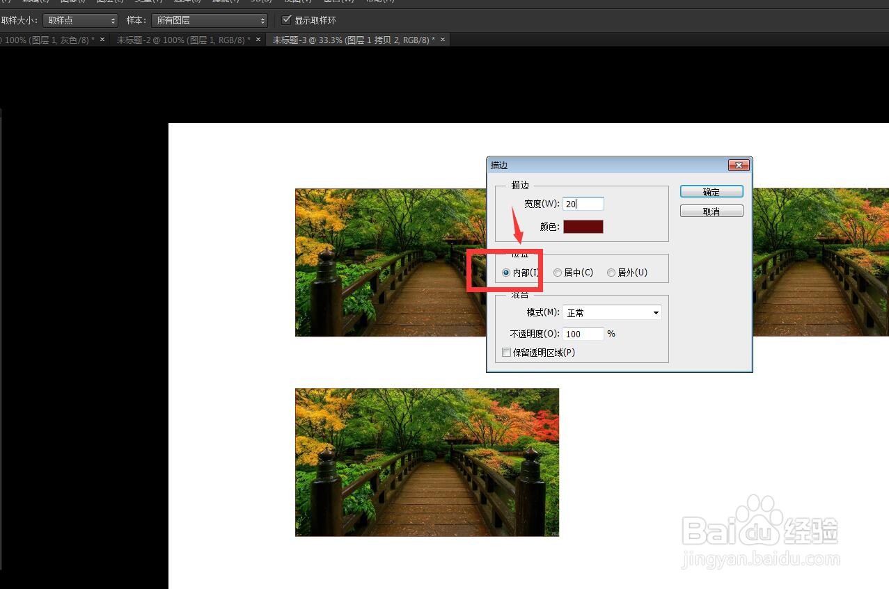Expand the 模式(M) dropdown showing 正常
This screenshot has width=889, height=589.
pyautogui.click(x=612, y=313)
